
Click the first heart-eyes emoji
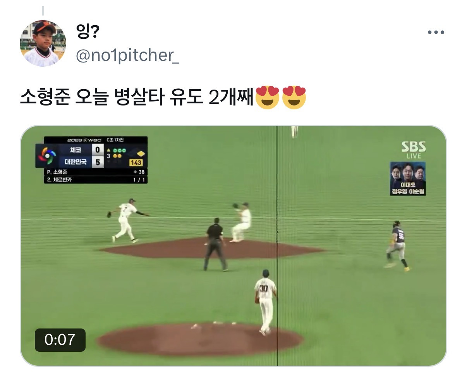click(267, 97)
